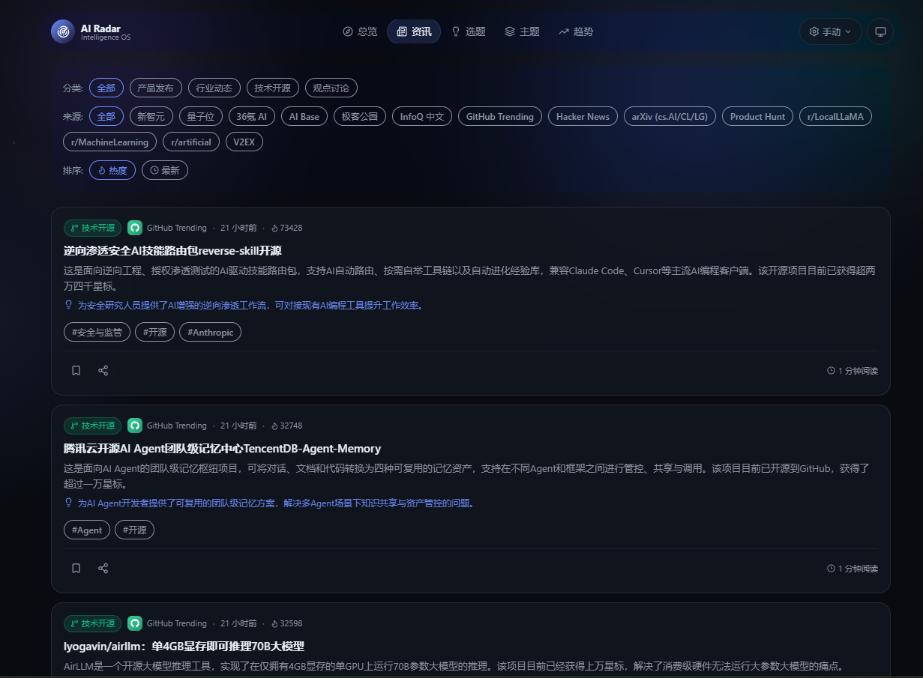Screen dimensions: 923x678
Task: Open the 选题 topics tab
Action: [469, 31]
